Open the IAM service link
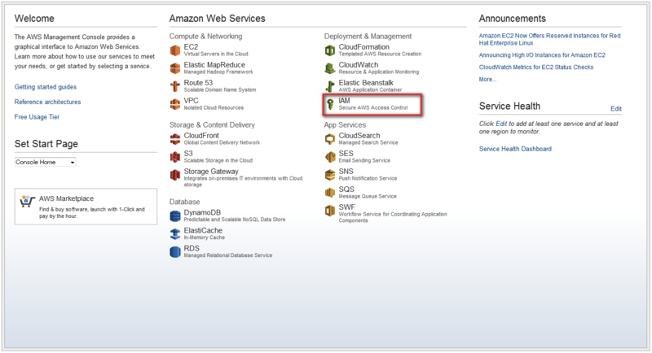 pos(344,100)
